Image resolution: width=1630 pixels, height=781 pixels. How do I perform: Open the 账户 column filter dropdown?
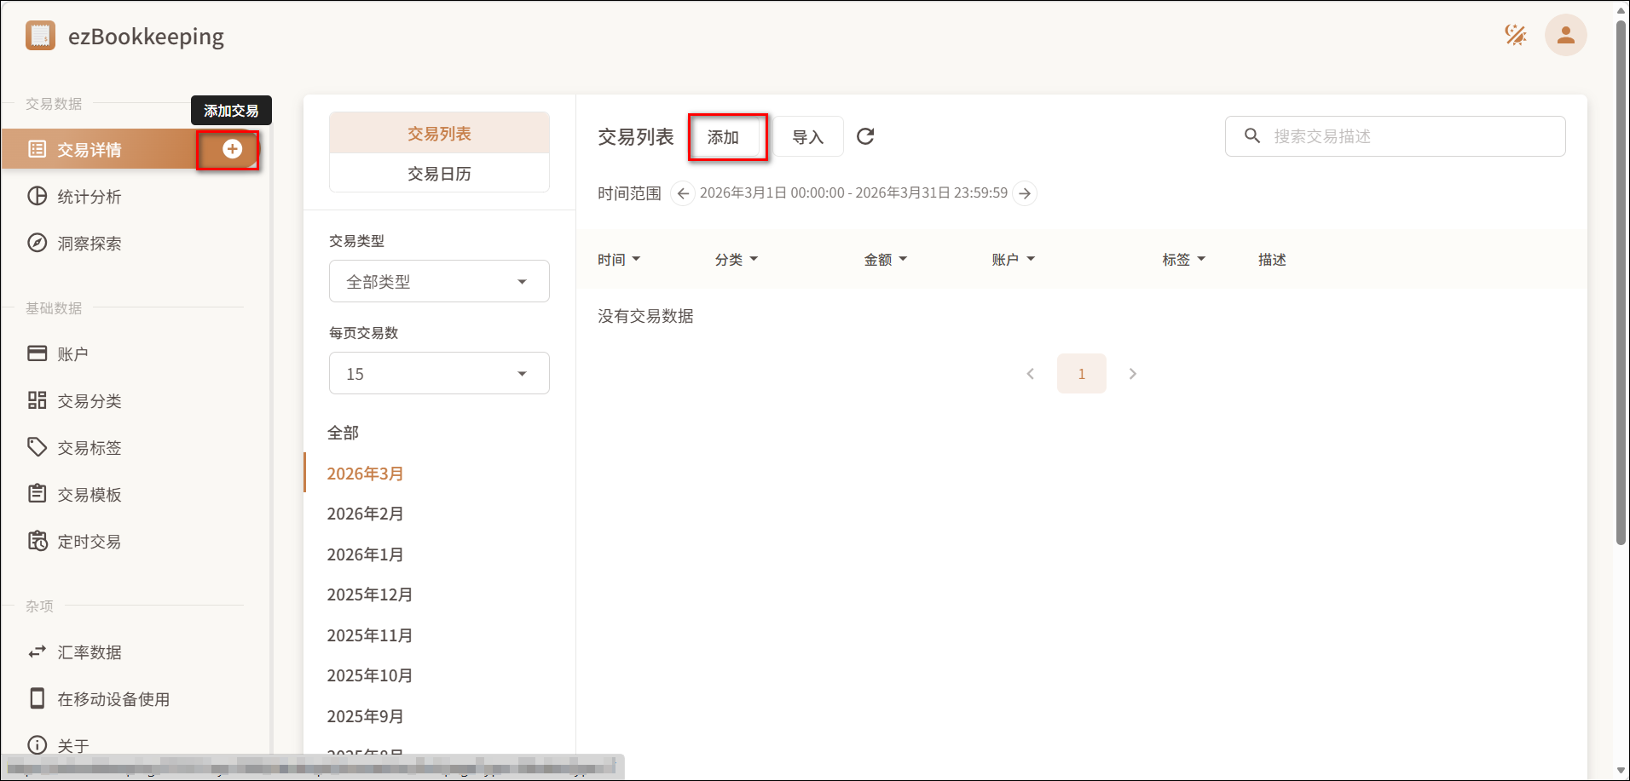1013,260
